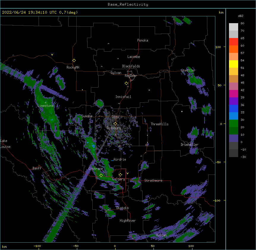The image size is (256, 250).
Task: Click the 80 dBZ white legend swatch
Action: click(x=233, y=27)
